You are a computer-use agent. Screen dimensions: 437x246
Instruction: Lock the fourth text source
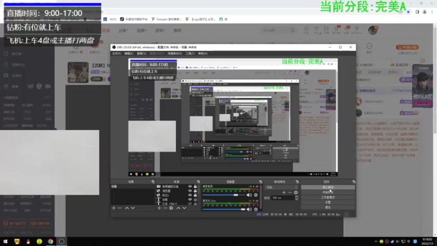195,200
